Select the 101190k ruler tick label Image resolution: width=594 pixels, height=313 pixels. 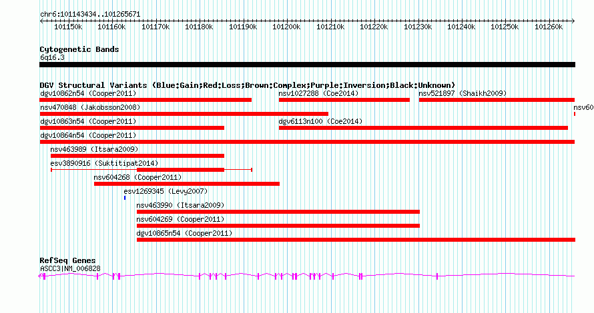tap(243, 27)
